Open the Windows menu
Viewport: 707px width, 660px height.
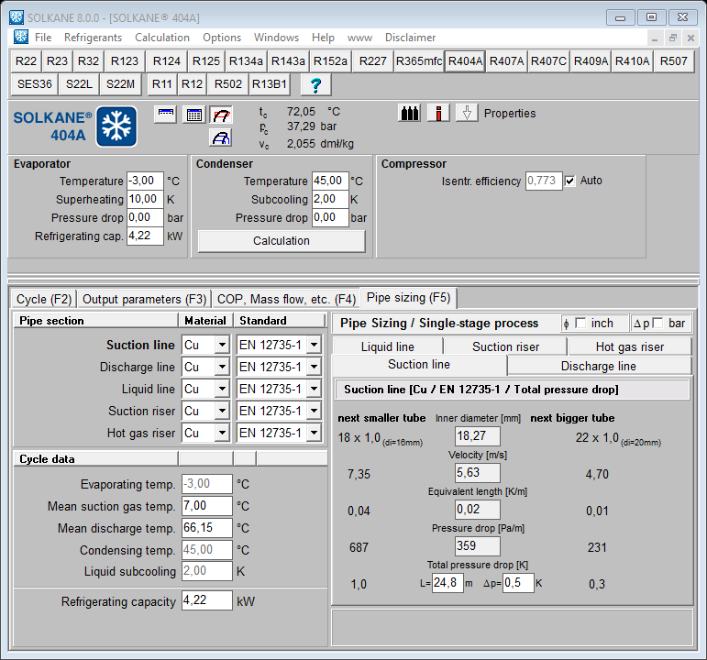click(x=276, y=38)
